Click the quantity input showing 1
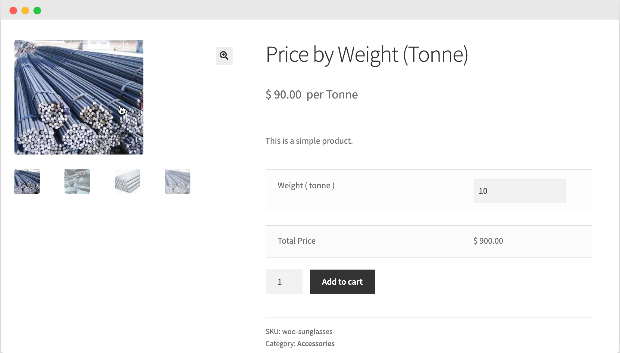This screenshot has height=353, width=620. coord(284,282)
